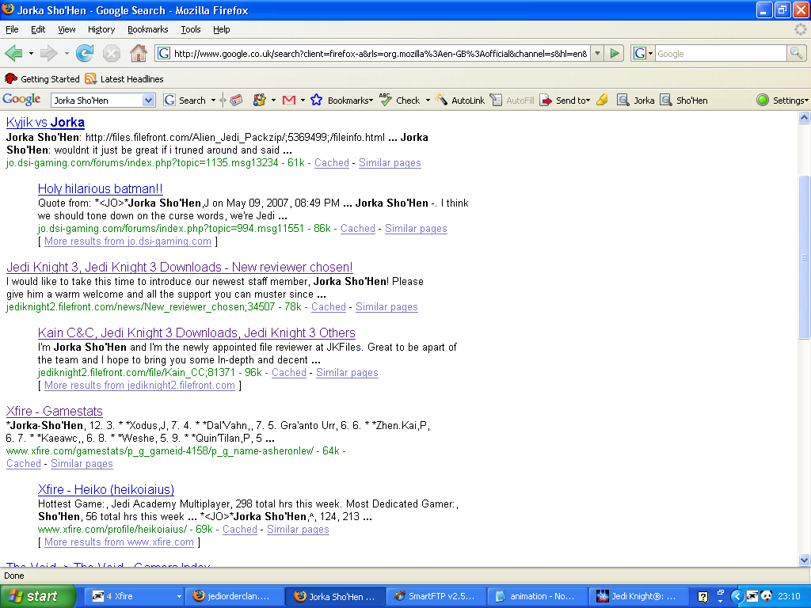Open the Bookmarks menu
811x608 pixels.
(x=148, y=29)
